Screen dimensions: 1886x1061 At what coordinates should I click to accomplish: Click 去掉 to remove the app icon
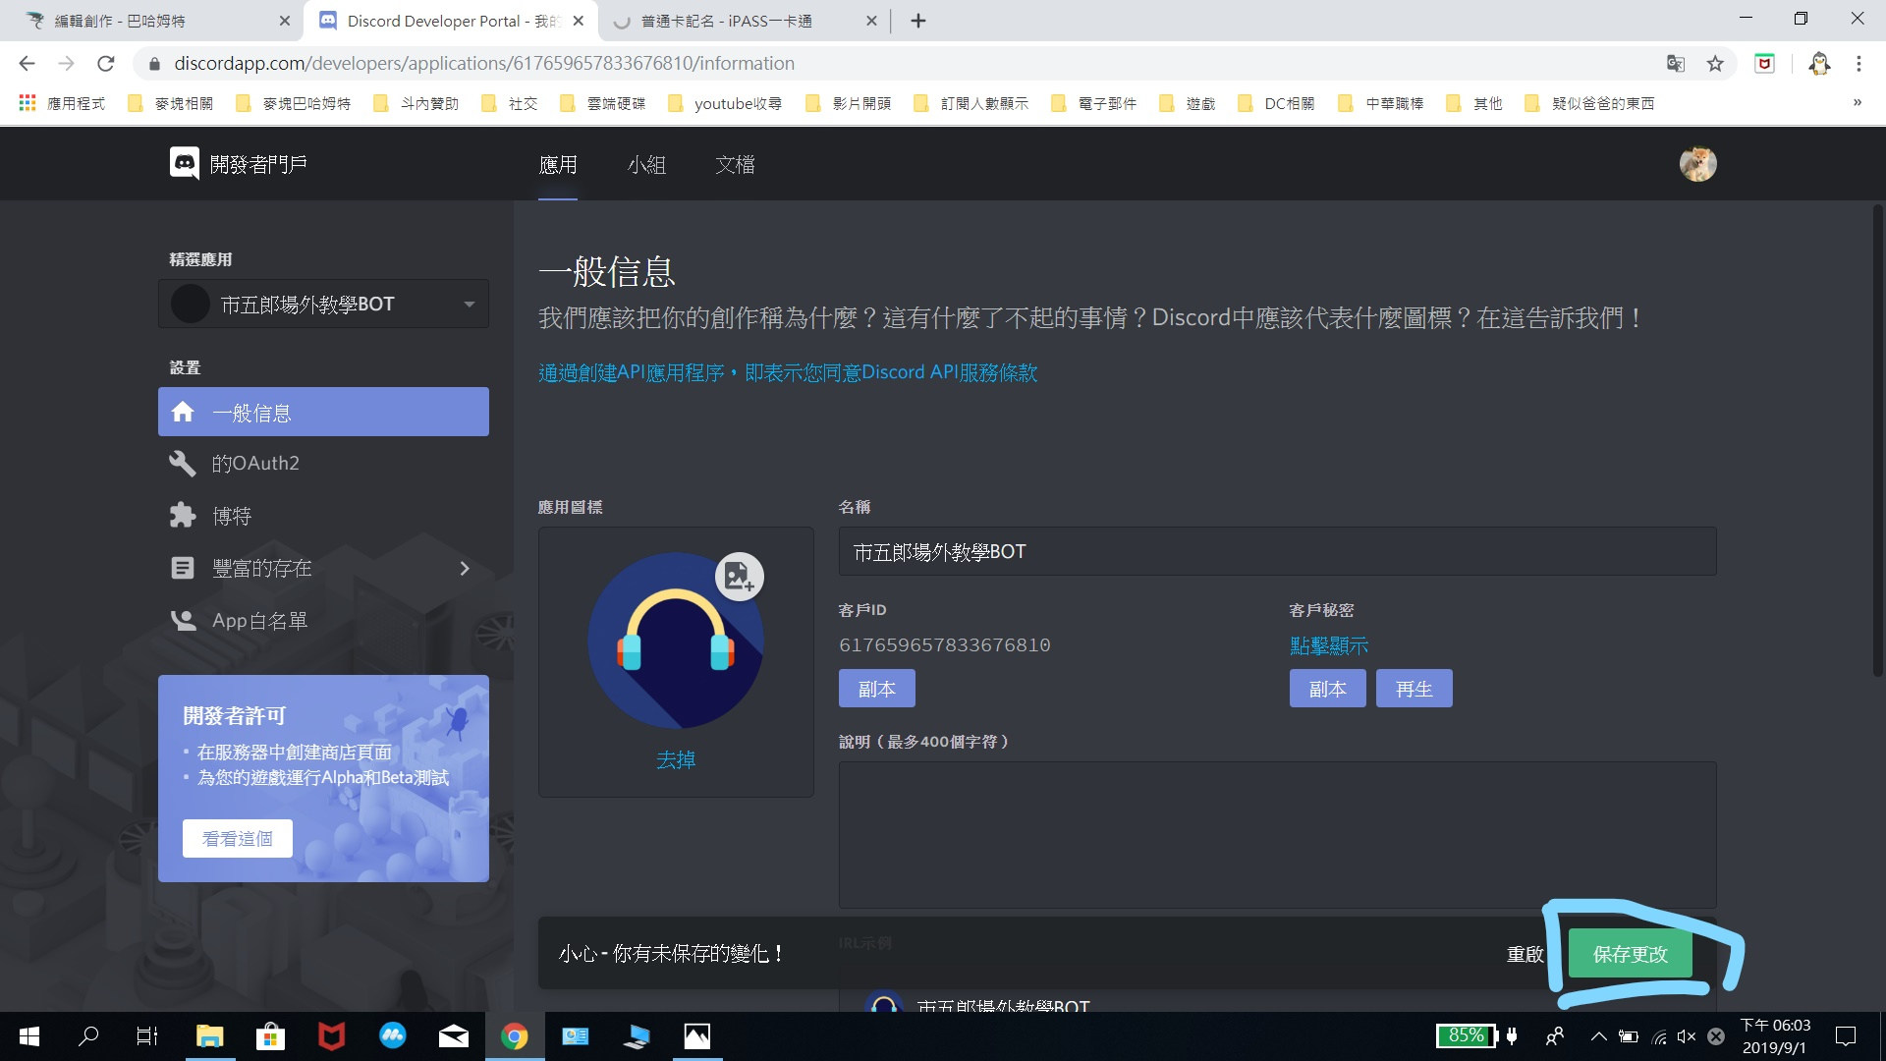[675, 759]
